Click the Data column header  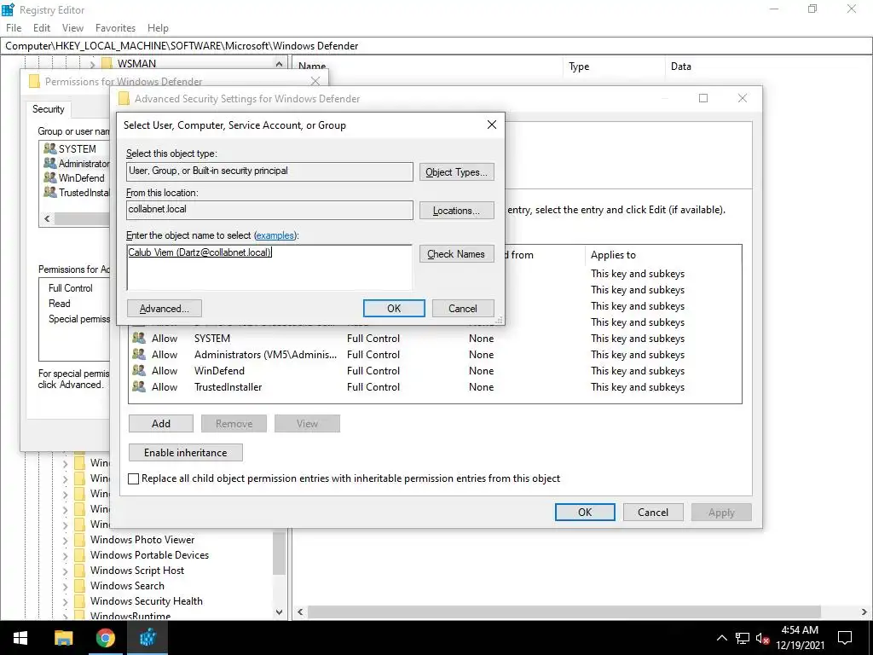coord(681,67)
